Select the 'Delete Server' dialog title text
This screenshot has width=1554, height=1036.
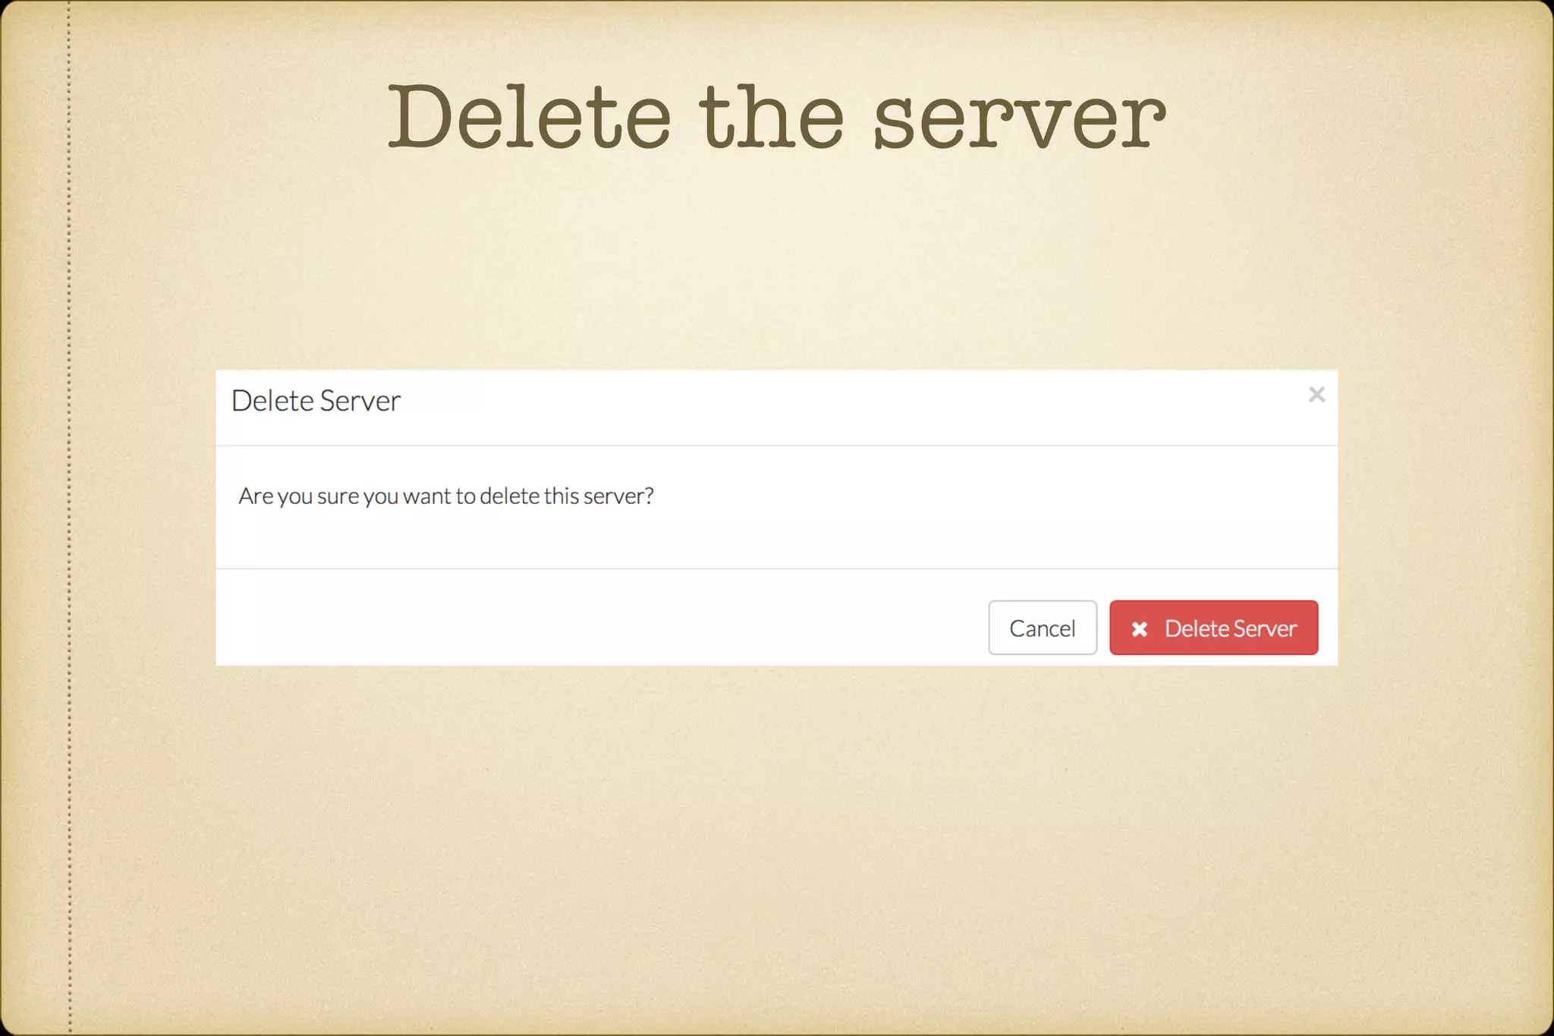pyautogui.click(x=316, y=401)
